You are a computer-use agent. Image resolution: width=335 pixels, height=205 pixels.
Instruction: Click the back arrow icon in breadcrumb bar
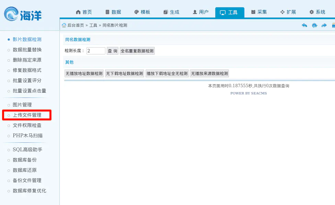[304, 25]
